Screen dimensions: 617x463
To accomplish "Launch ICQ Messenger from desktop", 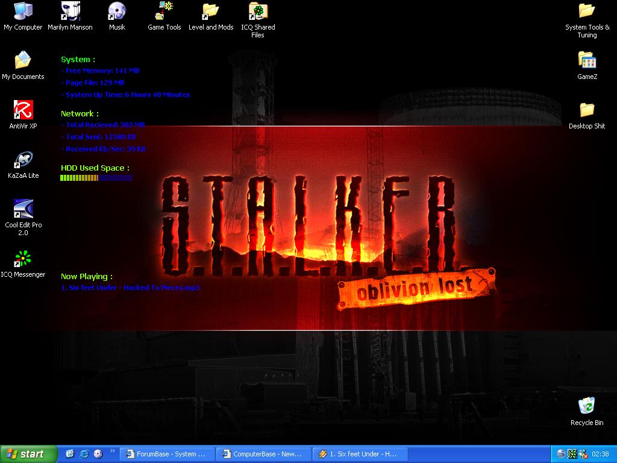I will [23, 264].
